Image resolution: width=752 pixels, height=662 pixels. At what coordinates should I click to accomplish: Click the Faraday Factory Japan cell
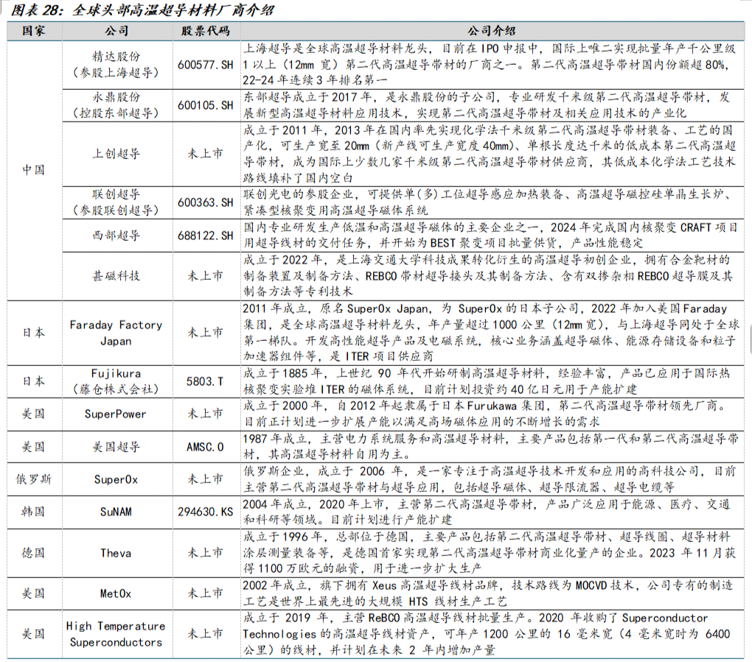coord(116,333)
